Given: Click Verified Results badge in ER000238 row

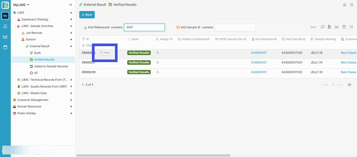Looking at the screenshot, I should [139, 72].
